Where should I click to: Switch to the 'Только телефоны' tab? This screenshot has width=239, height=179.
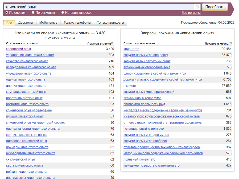pyautogui.click(x=77, y=23)
